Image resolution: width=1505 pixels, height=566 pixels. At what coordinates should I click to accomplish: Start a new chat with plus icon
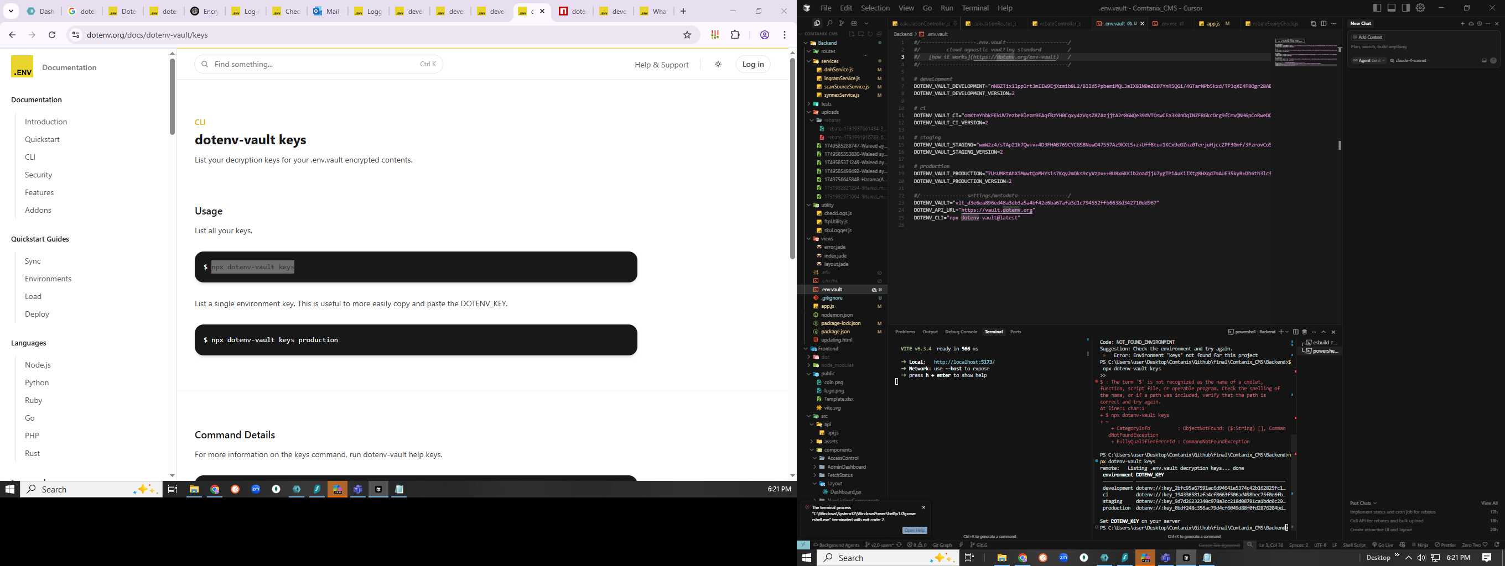pos(1462,23)
